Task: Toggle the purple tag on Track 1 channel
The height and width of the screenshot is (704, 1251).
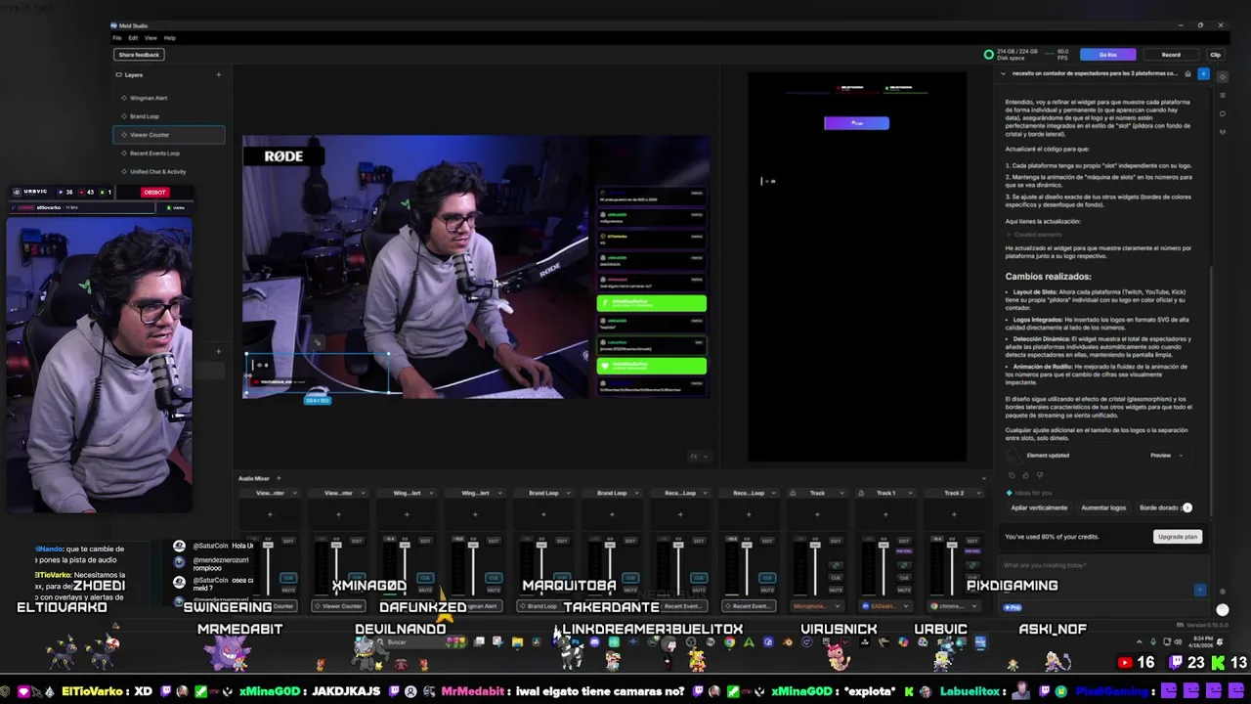Action: click(x=904, y=551)
